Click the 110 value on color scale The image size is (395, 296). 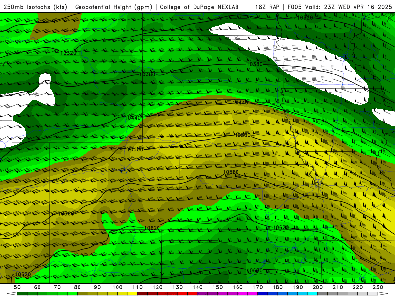coord(138,287)
